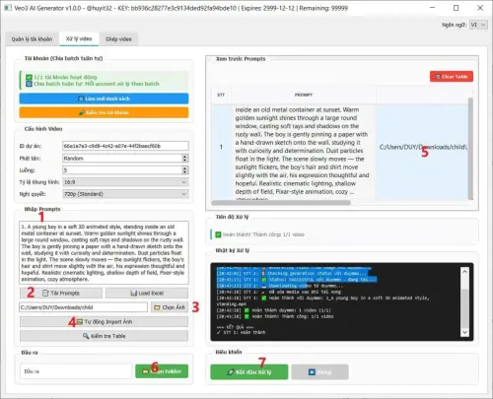Click the trash icon on Clear Table
Viewport: 493px width, 399px height.
[x=438, y=77]
